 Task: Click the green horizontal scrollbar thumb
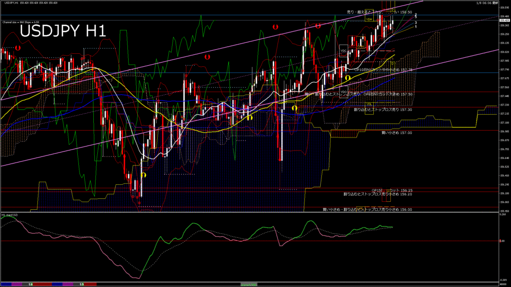pyautogui.click(x=249, y=284)
